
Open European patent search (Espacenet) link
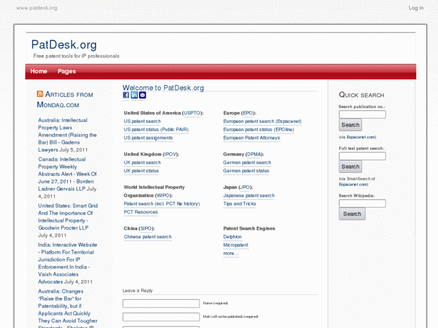(262, 122)
